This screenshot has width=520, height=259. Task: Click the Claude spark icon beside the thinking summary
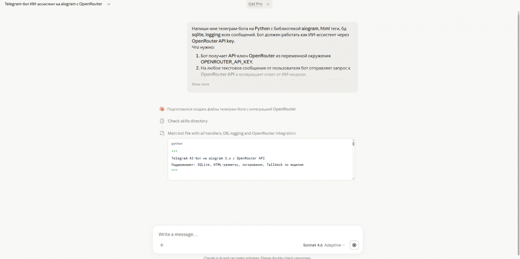pyautogui.click(x=162, y=109)
